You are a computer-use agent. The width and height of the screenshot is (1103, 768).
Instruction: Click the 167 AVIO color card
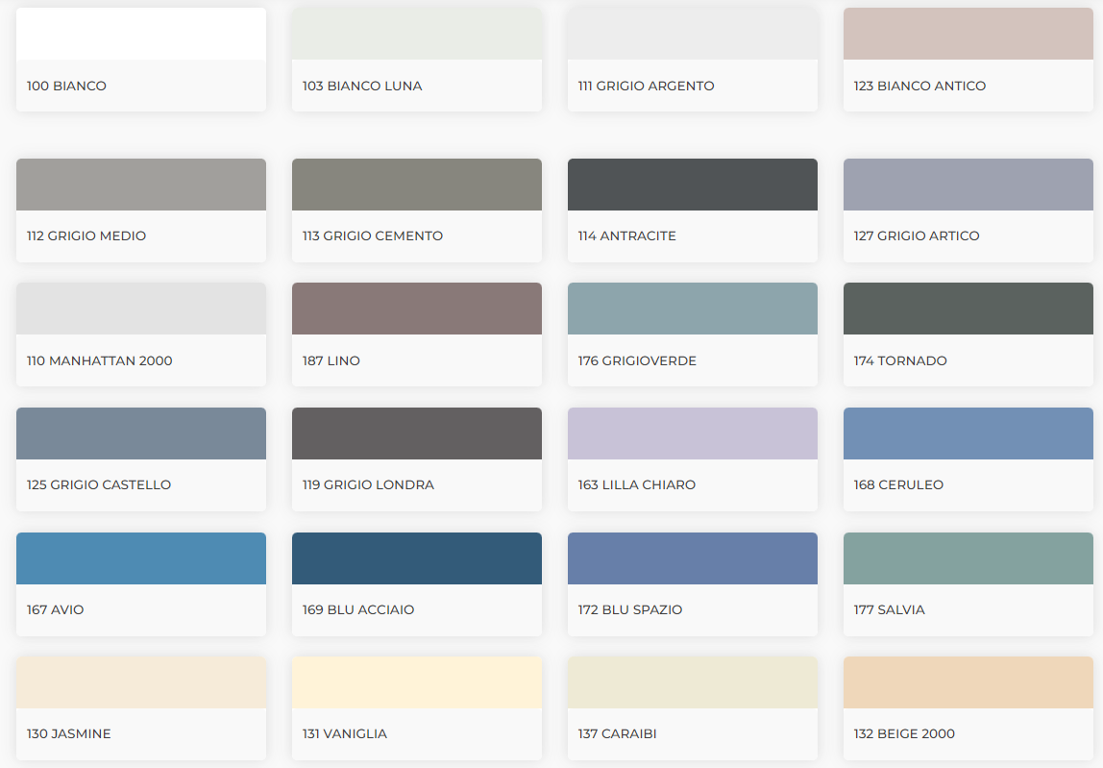140,584
